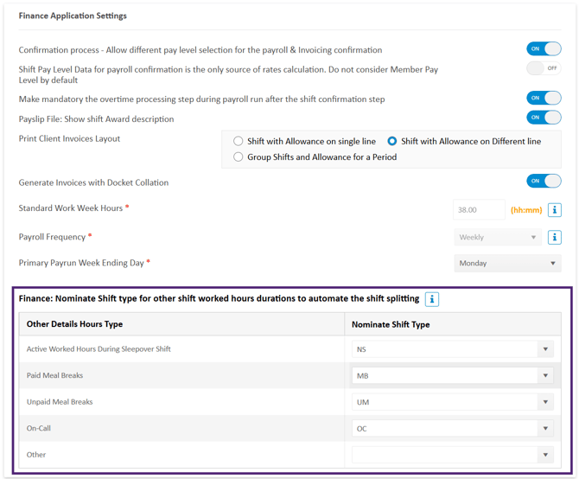Click Other row label in table
This screenshot has height=479, width=579.
tap(36, 455)
